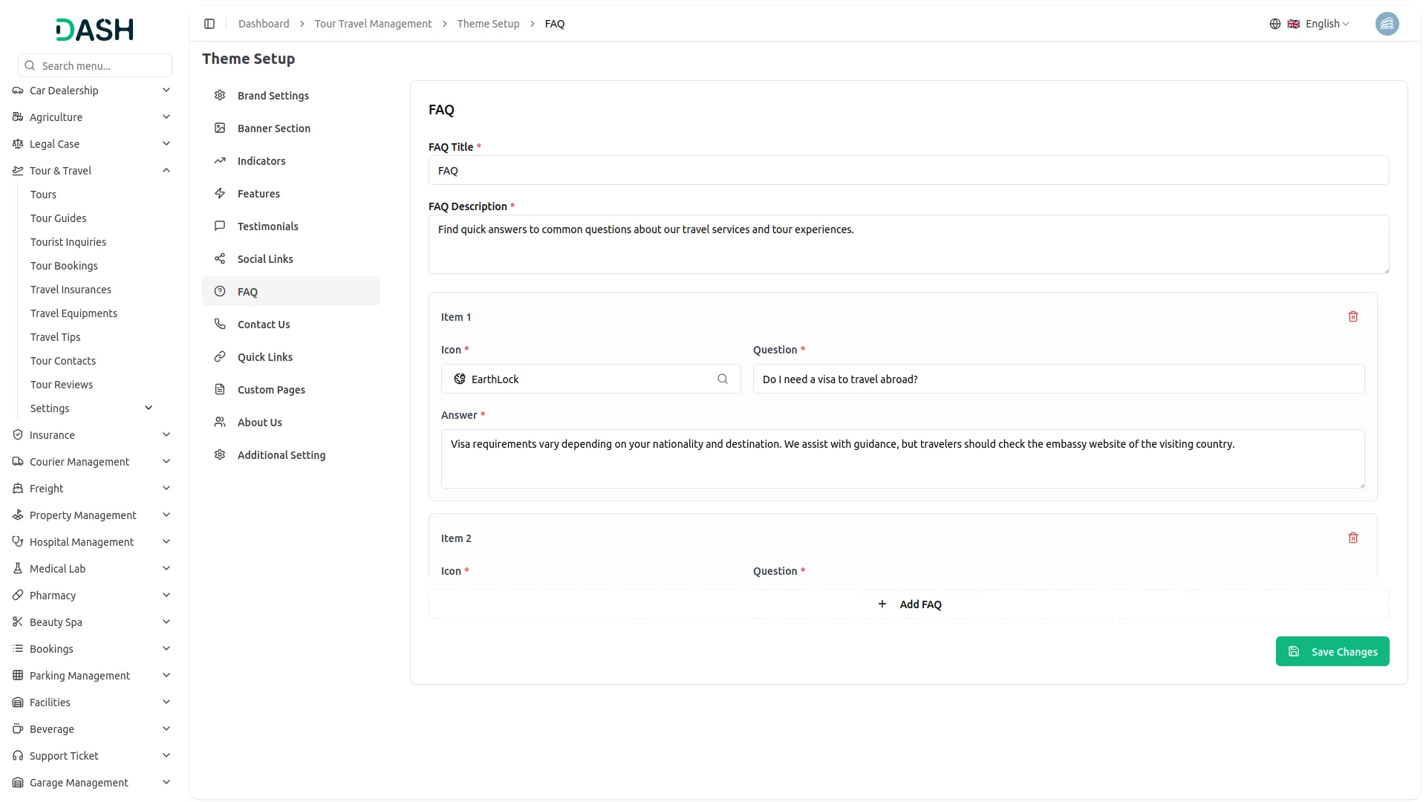1426x802 pixels.
Task: Click the Add FAQ button
Action: pos(908,604)
